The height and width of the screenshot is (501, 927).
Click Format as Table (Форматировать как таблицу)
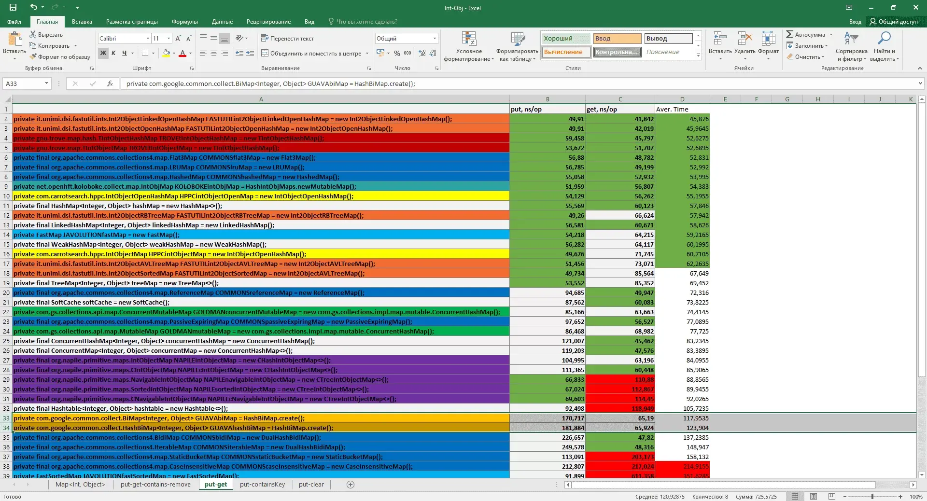(517, 46)
